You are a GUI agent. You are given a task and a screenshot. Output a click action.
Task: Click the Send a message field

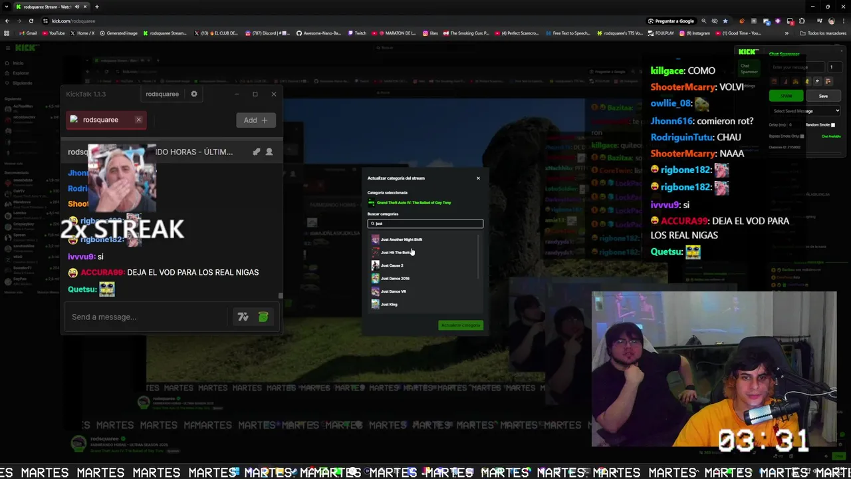(x=146, y=317)
